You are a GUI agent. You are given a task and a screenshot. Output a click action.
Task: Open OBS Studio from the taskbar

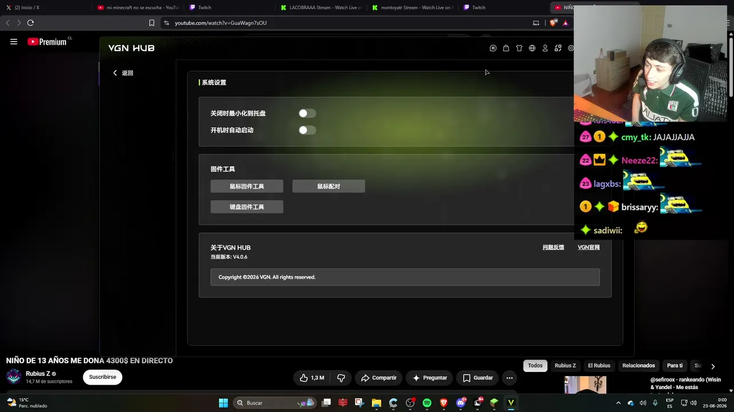pyautogui.click(x=410, y=403)
